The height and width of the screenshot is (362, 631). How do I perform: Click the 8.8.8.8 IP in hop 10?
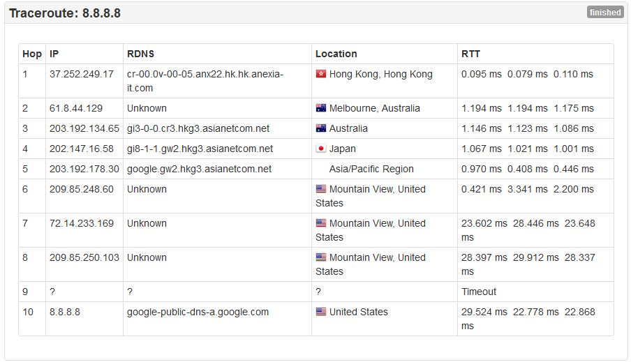coord(65,312)
